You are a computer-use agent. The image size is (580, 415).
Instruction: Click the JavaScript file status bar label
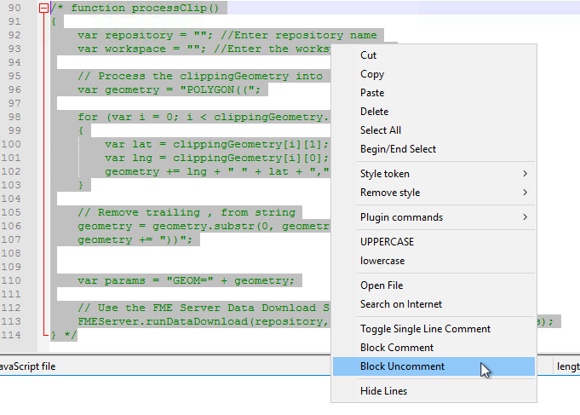(29, 366)
